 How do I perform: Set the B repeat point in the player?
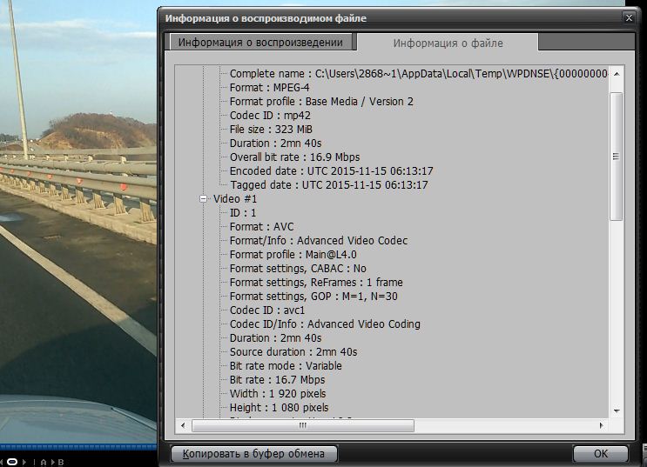click(x=61, y=462)
